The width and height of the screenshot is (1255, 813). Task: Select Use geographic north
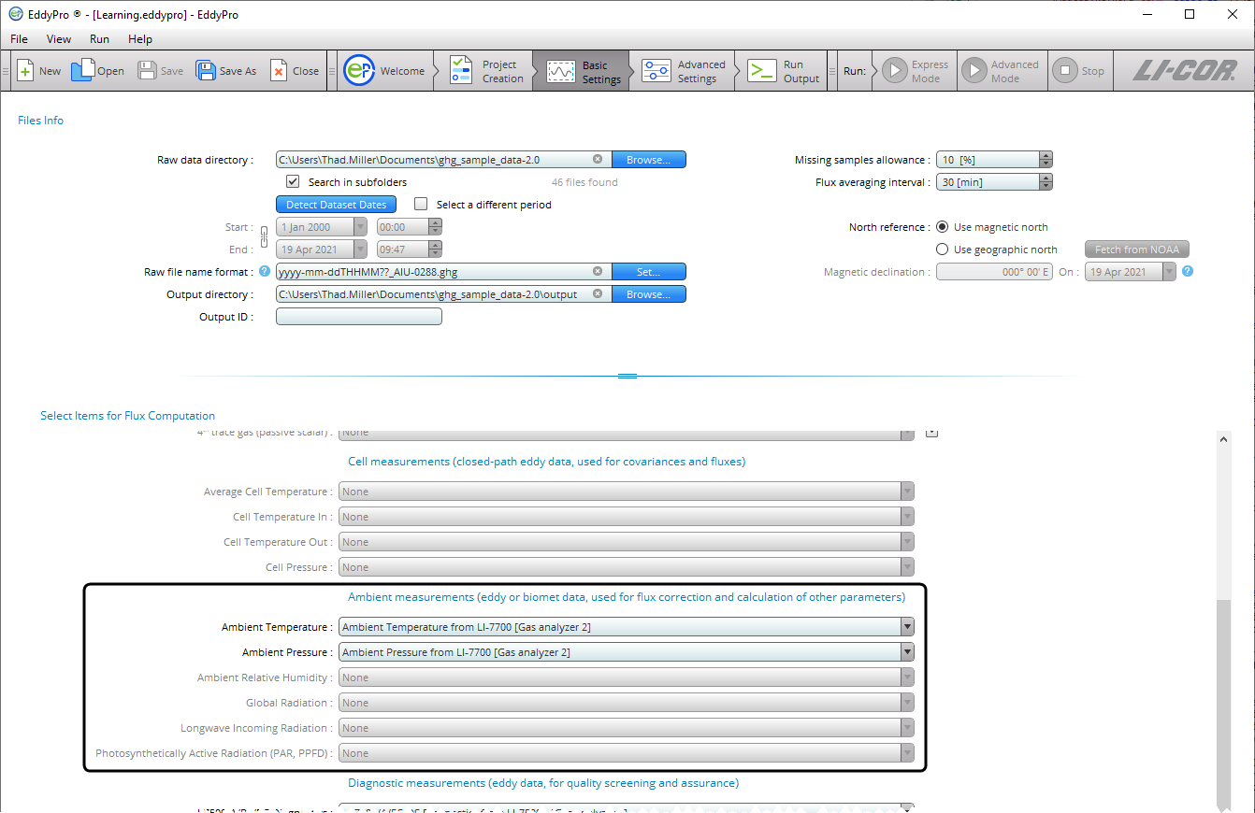[x=943, y=250]
